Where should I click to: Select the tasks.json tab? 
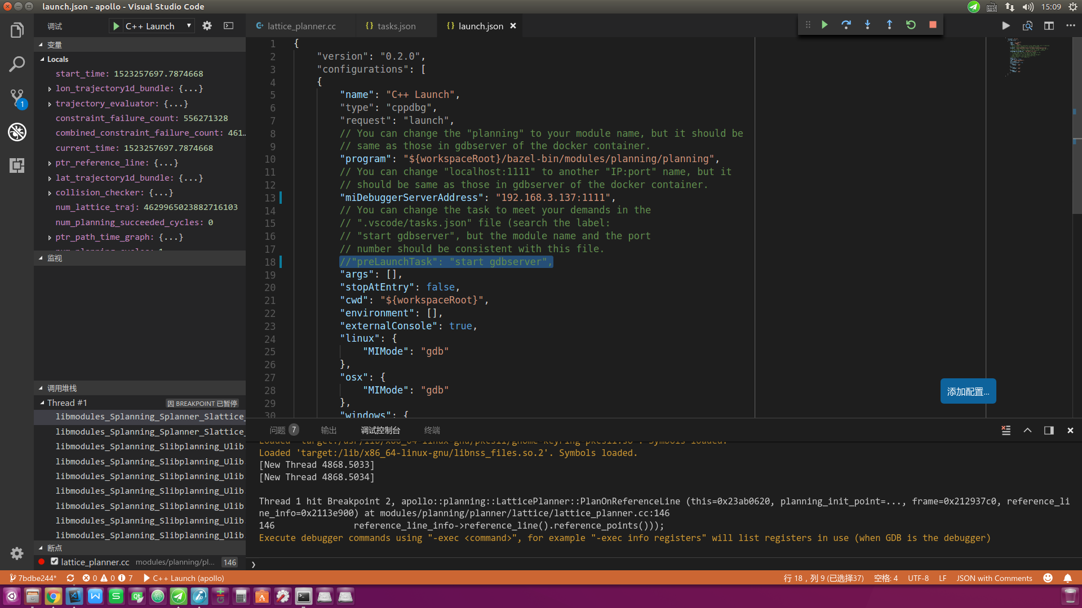[x=394, y=25]
